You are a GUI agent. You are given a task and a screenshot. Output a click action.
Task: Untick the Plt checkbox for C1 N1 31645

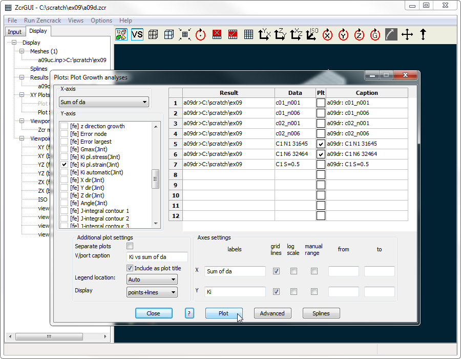pyautogui.click(x=321, y=144)
